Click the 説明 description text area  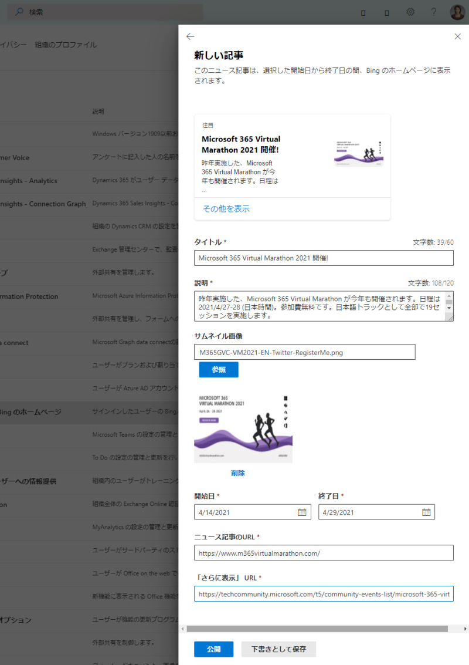click(x=320, y=306)
